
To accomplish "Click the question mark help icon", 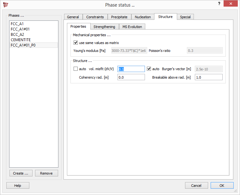I will pos(219,3).
